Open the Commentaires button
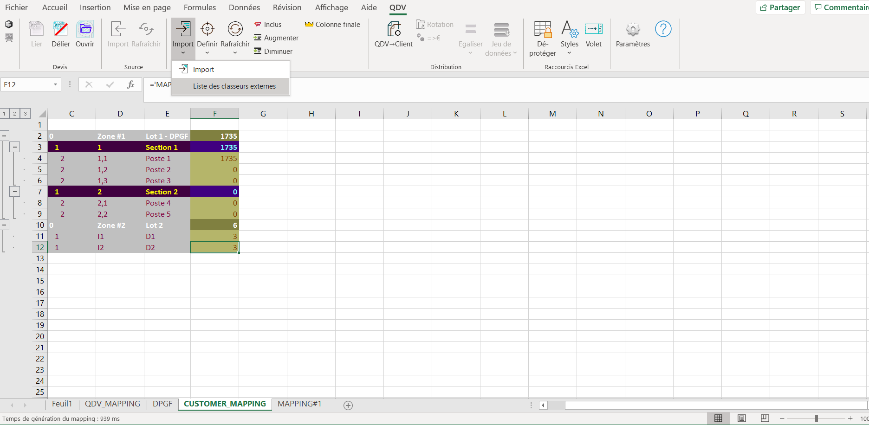Screen dimensions: 869x425 tap(840, 7)
